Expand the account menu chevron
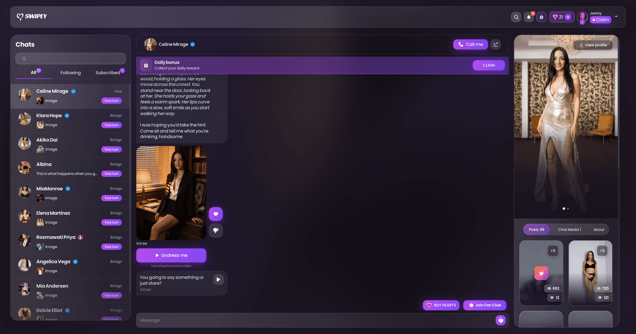636x334 pixels. point(616,16)
